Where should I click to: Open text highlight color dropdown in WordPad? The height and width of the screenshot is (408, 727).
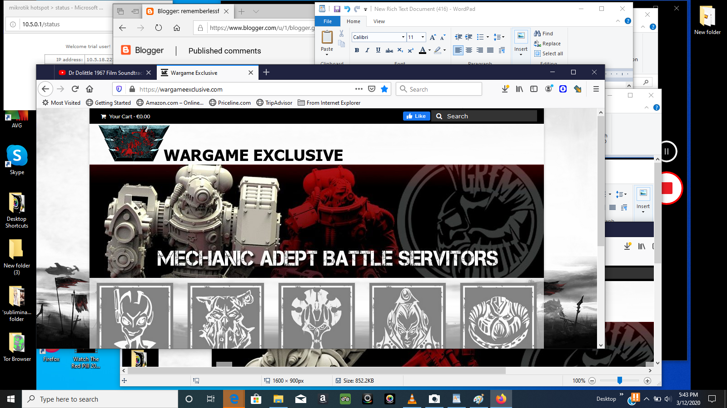pyautogui.click(x=444, y=50)
